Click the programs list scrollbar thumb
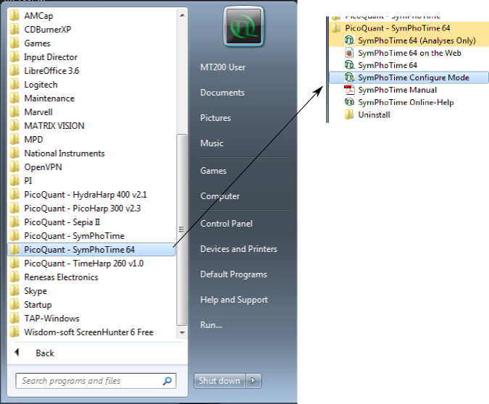Image resolution: width=489 pixels, height=404 pixels. pos(182,230)
